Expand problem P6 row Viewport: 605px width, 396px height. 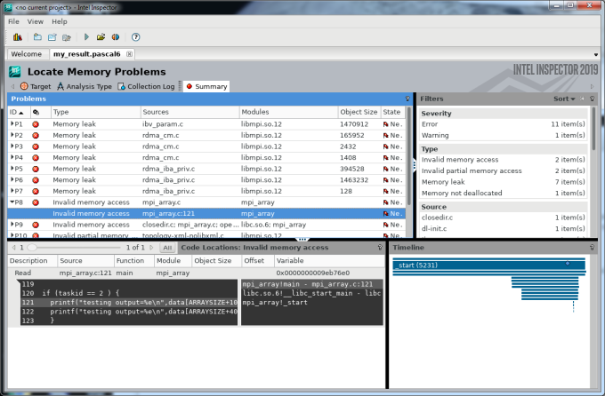pos(12,179)
